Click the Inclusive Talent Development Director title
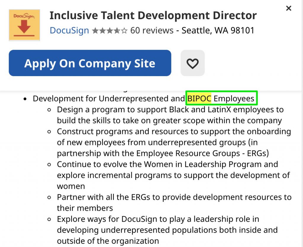The image size is (303, 247). (x=153, y=15)
